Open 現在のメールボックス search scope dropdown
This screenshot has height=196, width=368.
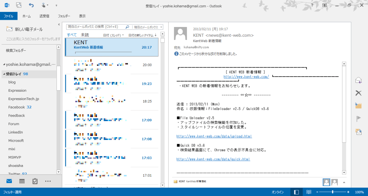148,27
